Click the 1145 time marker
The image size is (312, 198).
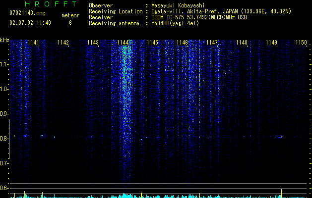click(x=152, y=43)
